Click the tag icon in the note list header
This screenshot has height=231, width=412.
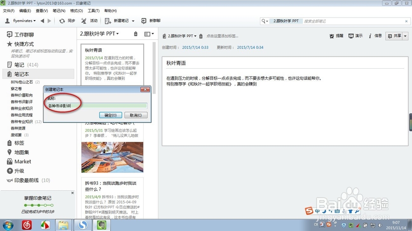pyautogui.click(x=136, y=34)
